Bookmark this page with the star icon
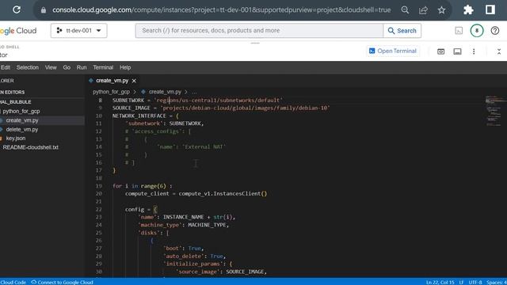 tap(441, 10)
